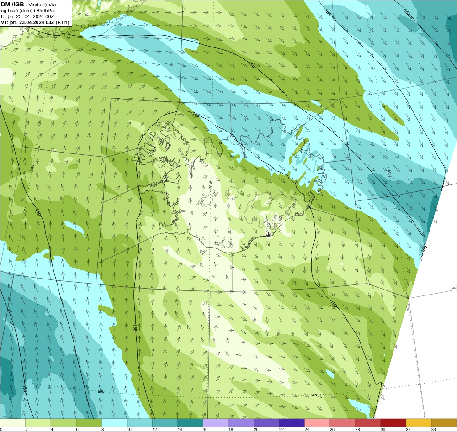Click the 30W longitude label
The image size is (457, 432).
pyautogui.click(x=32, y=167)
